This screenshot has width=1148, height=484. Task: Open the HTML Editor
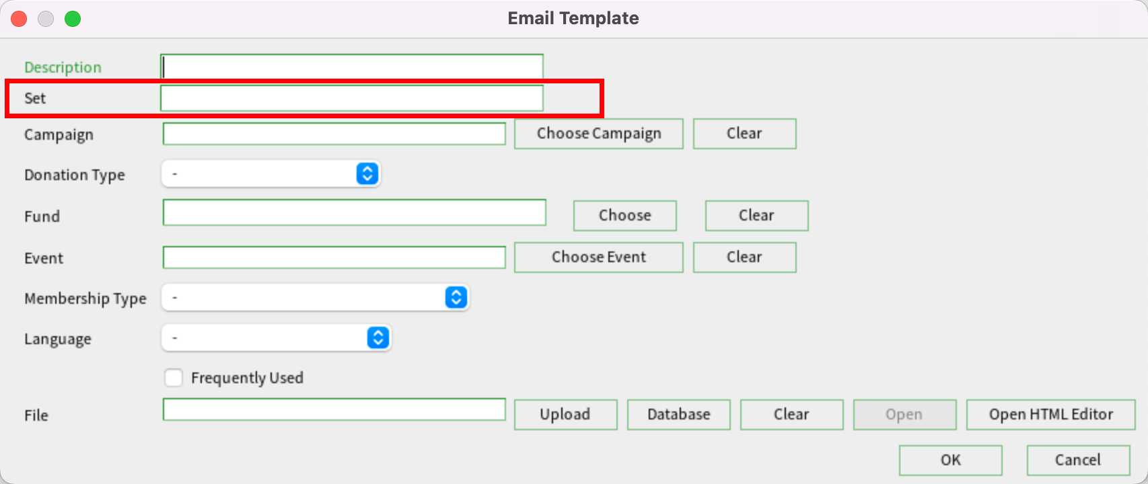tap(1050, 414)
